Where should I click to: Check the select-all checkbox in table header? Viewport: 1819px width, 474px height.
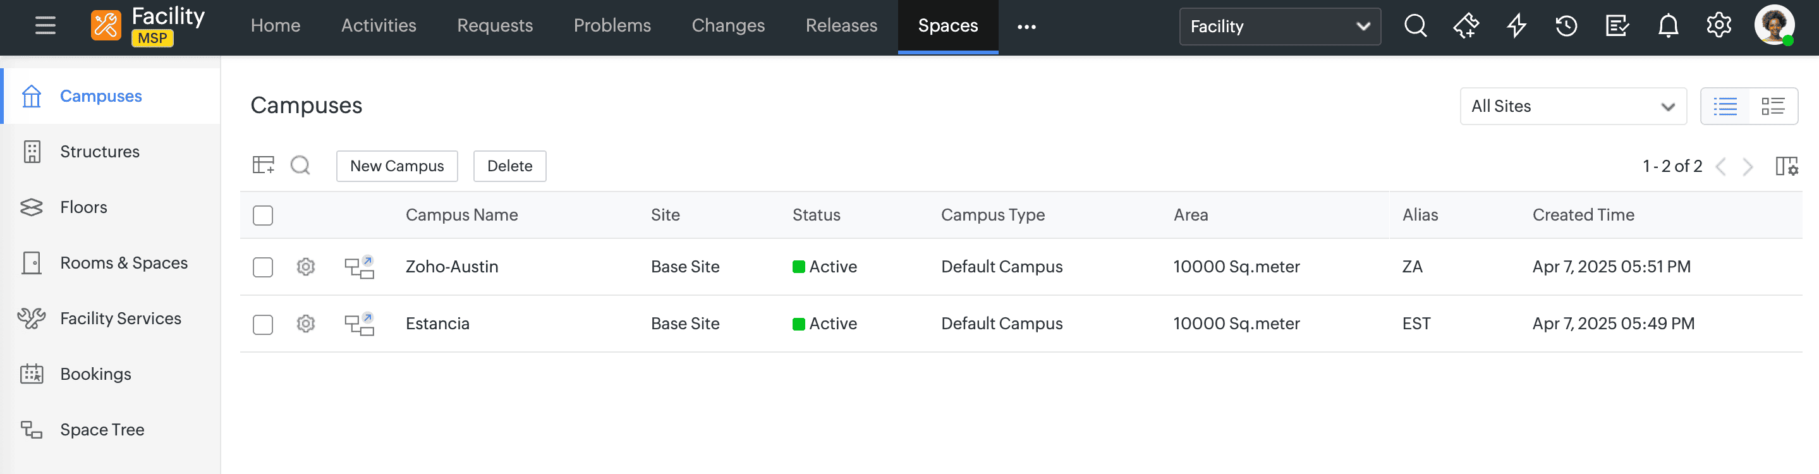pyautogui.click(x=263, y=216)
